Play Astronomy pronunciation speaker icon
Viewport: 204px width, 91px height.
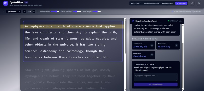(x=176, y=45)
